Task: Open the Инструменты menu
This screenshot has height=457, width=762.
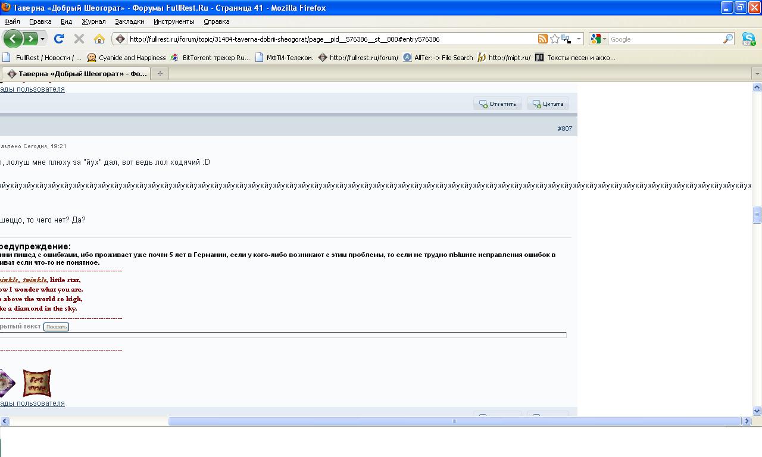Action: 174,21
